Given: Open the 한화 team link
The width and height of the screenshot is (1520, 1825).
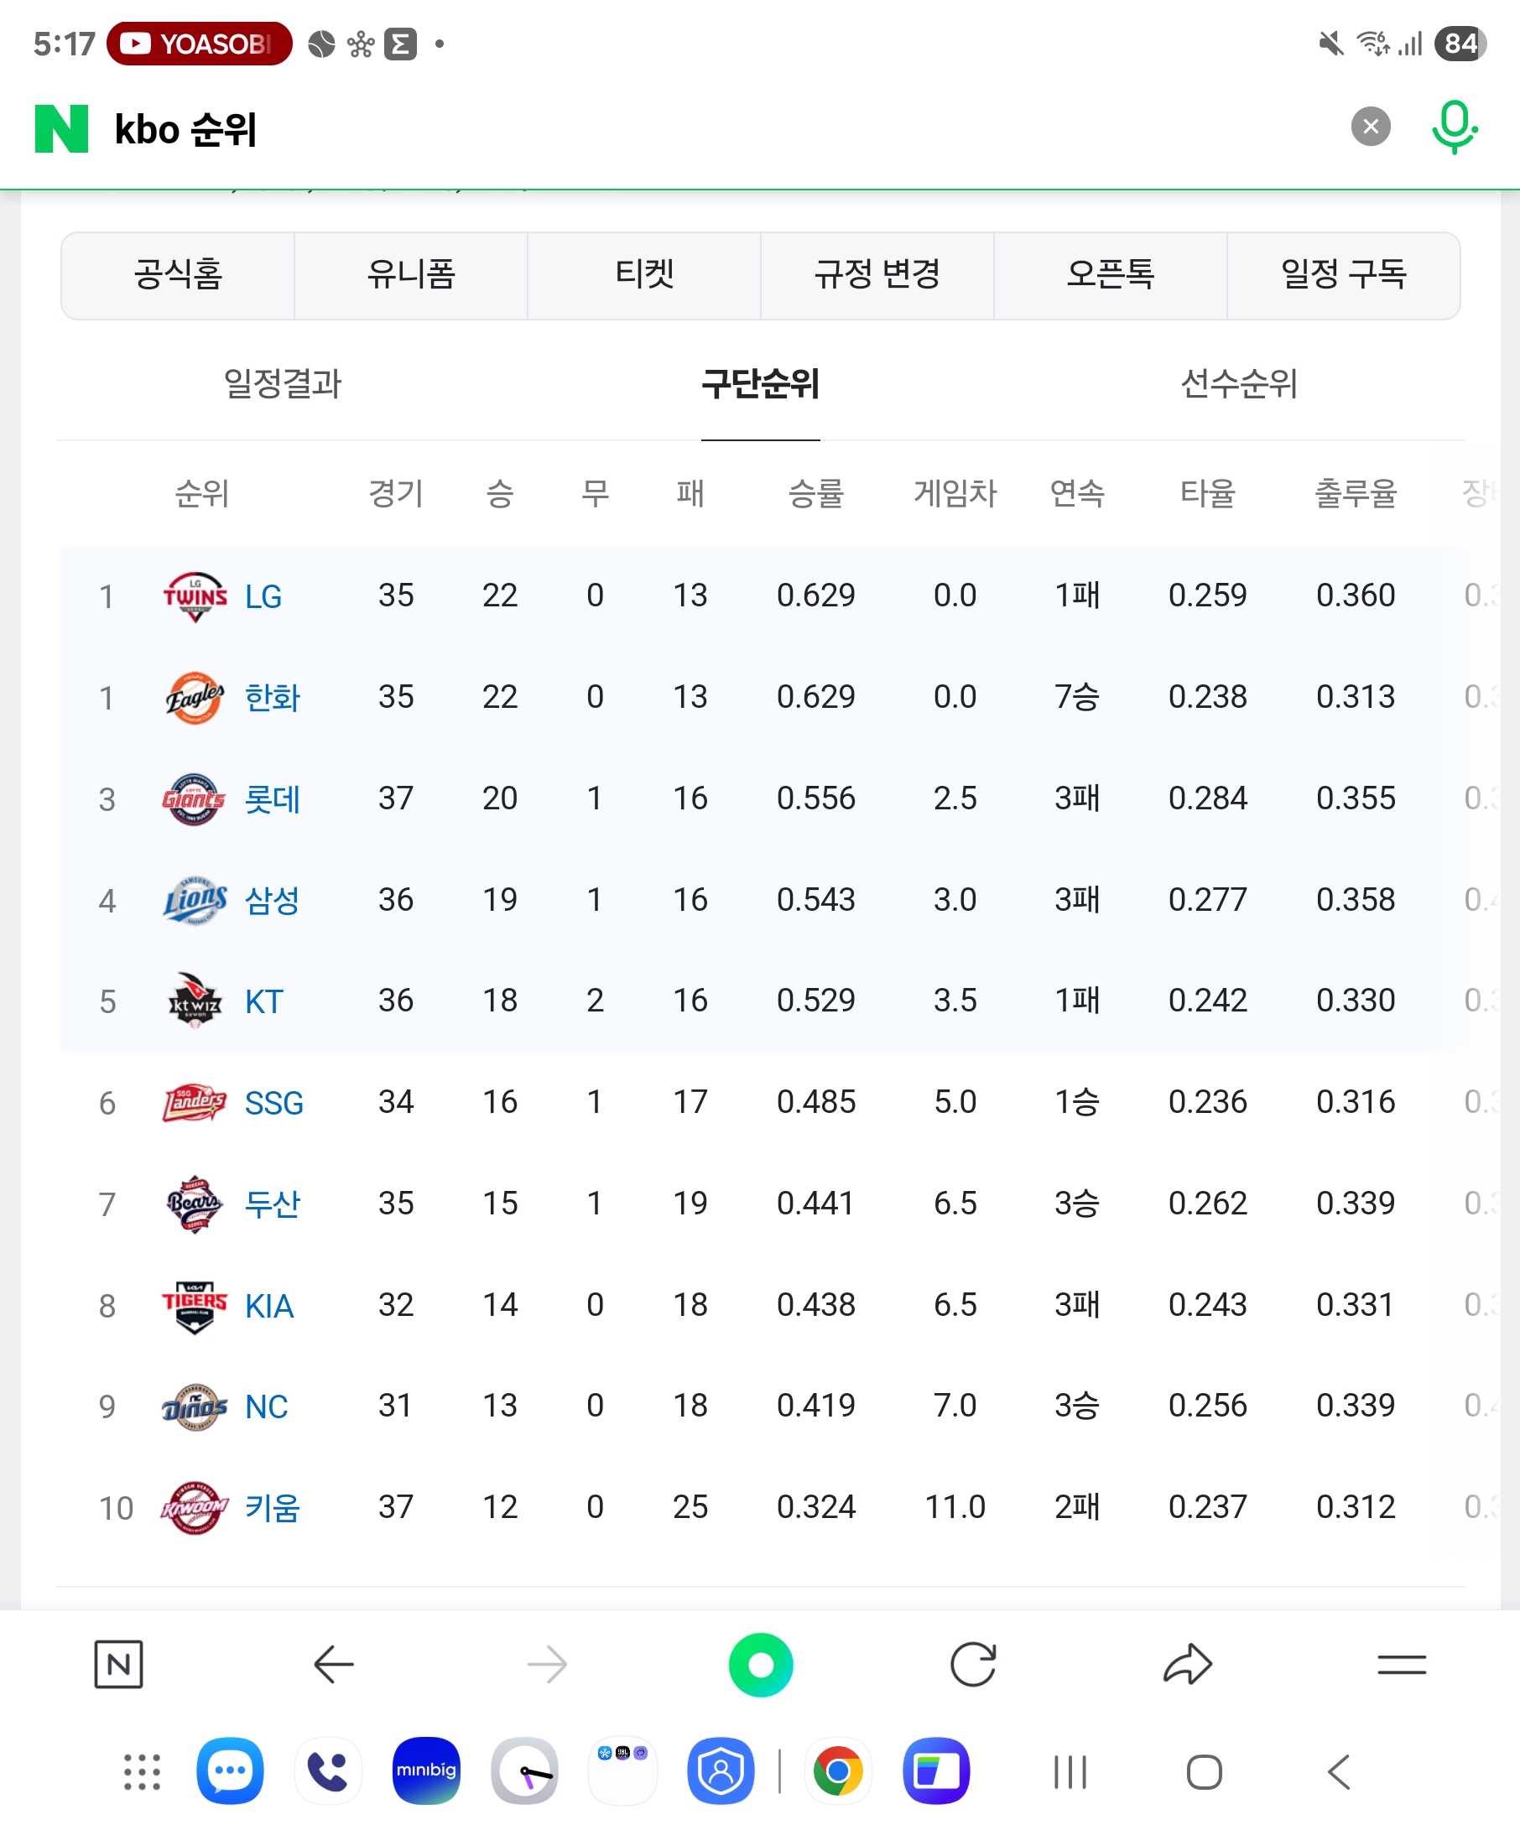Looking at the screenshot, I should [272, 698].
